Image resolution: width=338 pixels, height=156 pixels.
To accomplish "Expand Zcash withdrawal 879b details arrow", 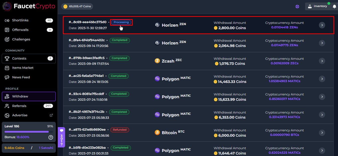I will click(322, 61).
